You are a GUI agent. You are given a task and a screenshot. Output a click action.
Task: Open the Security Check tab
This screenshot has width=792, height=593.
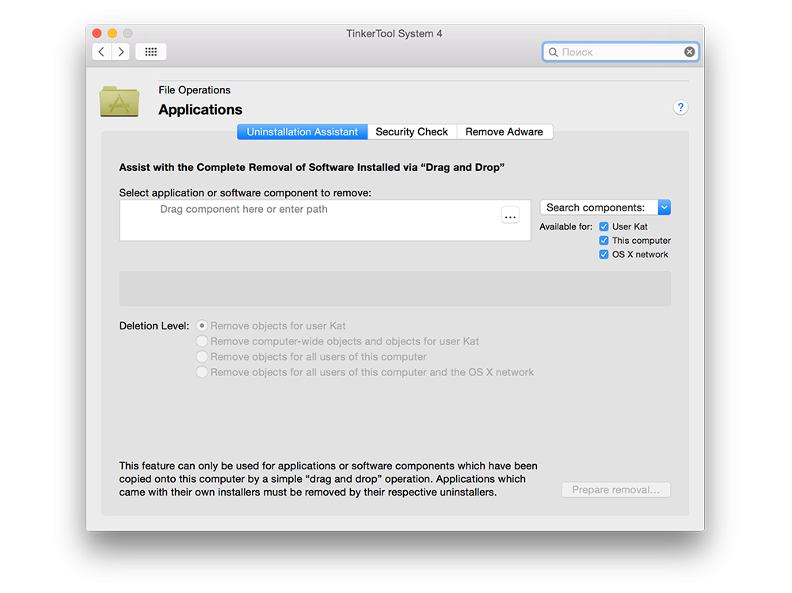click(x=412, y=132)
